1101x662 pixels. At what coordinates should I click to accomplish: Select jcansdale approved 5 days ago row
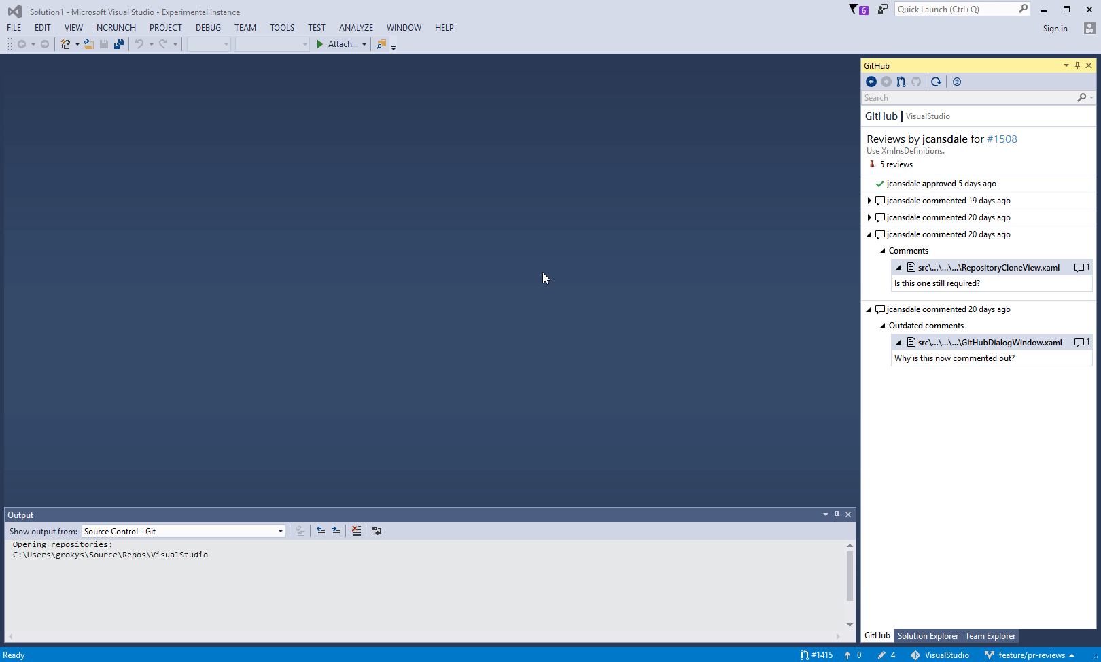(x=979, y=184)
